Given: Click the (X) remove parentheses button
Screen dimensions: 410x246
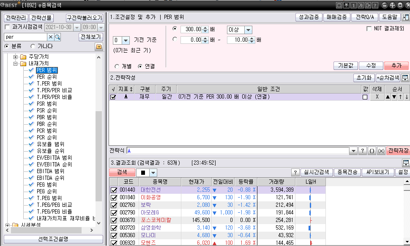Looking at the screenshot, I should coord(381,151).
